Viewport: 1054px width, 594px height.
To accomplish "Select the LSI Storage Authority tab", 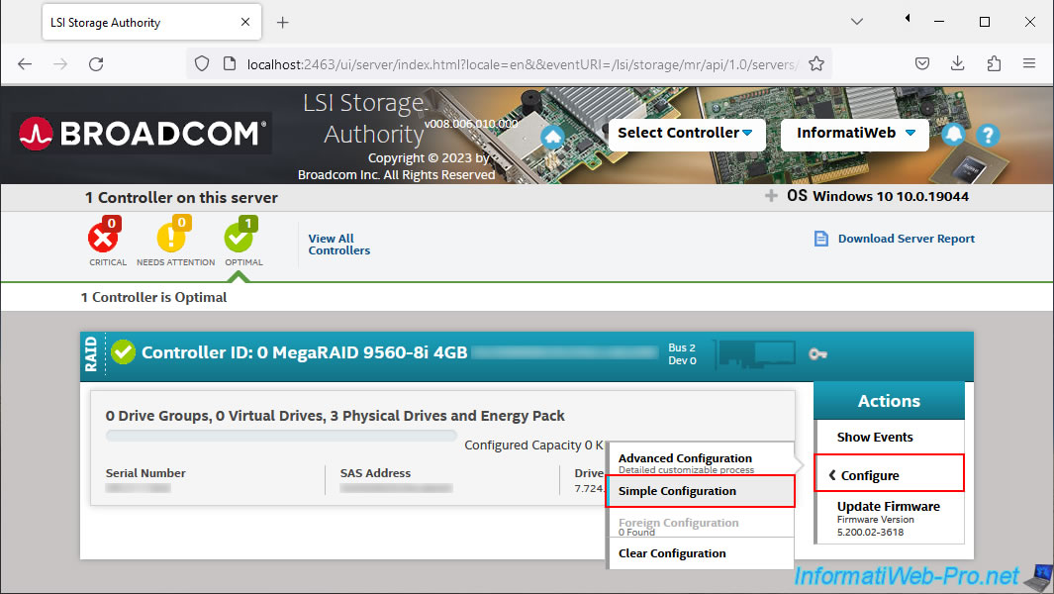I will pyautogui.click(x=151, y=23).
